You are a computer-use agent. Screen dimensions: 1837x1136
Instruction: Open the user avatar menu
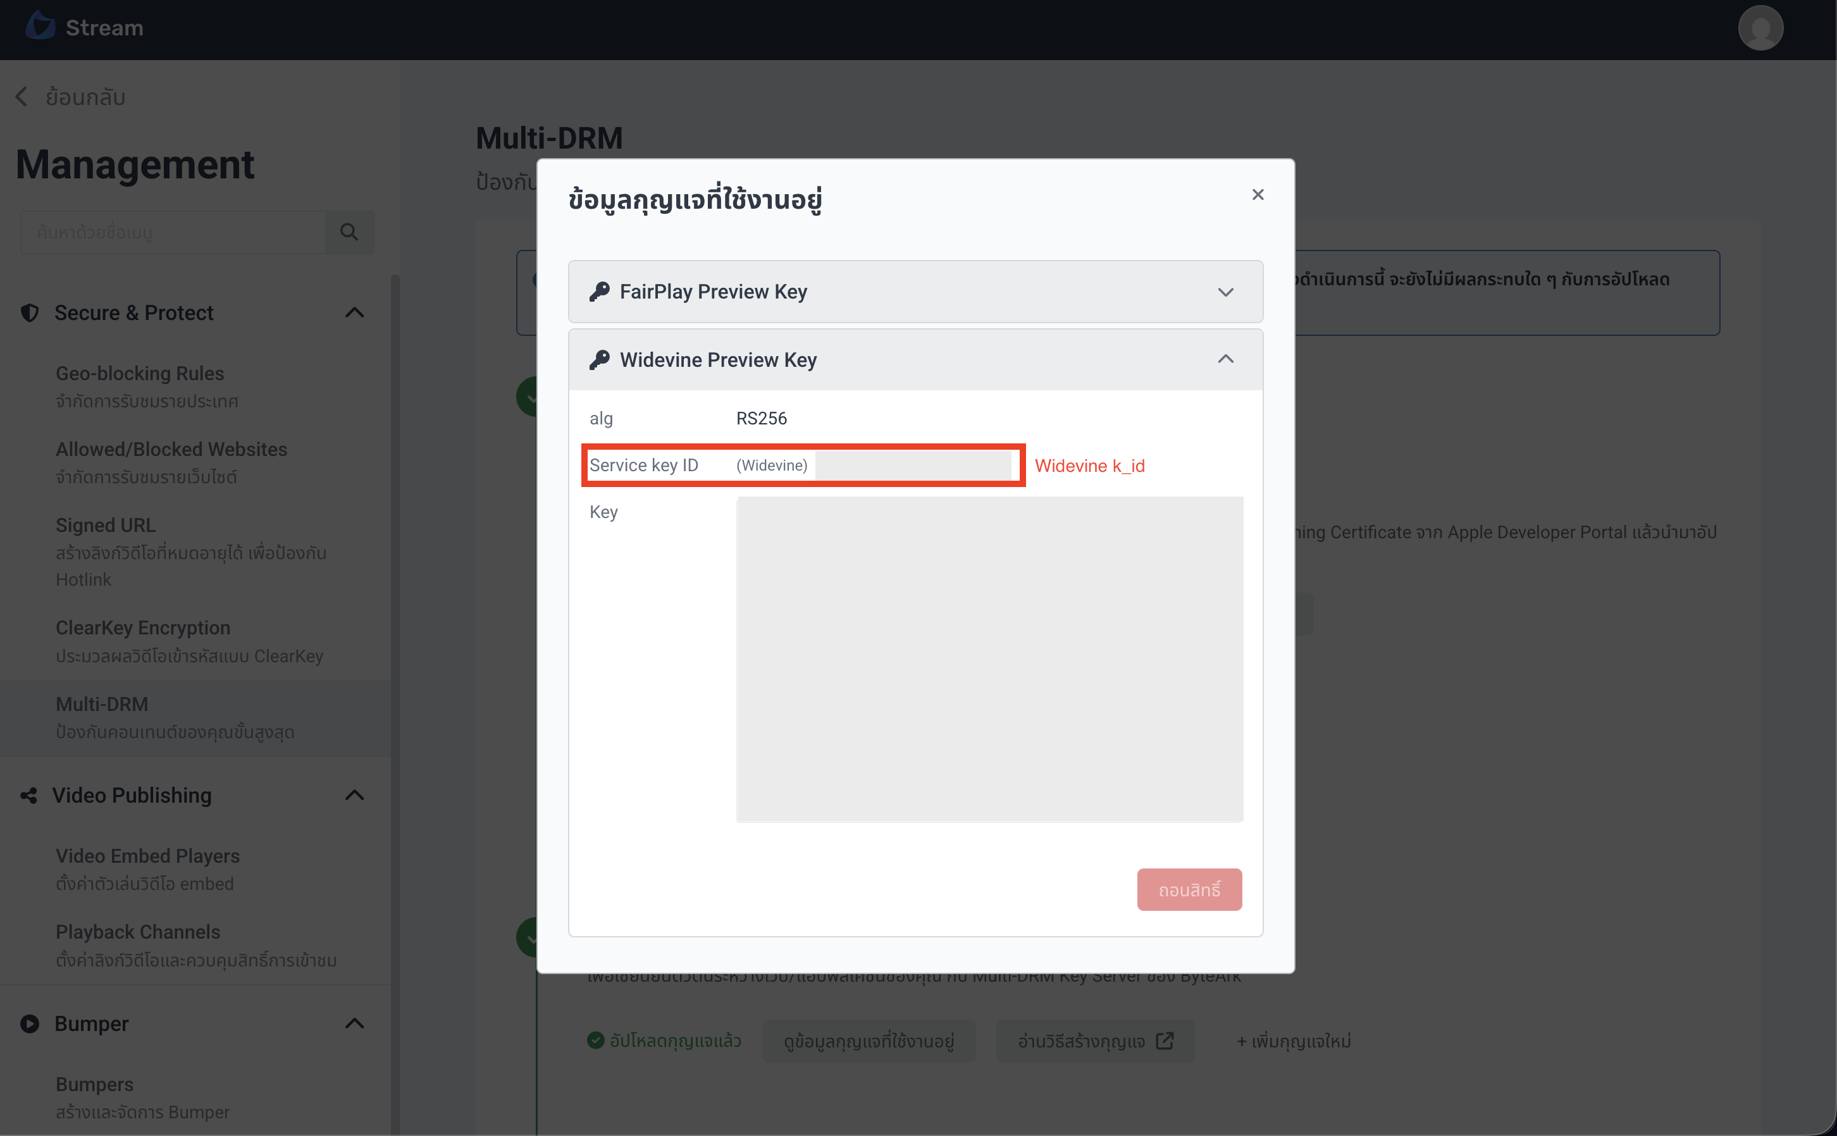(1760, 28)
